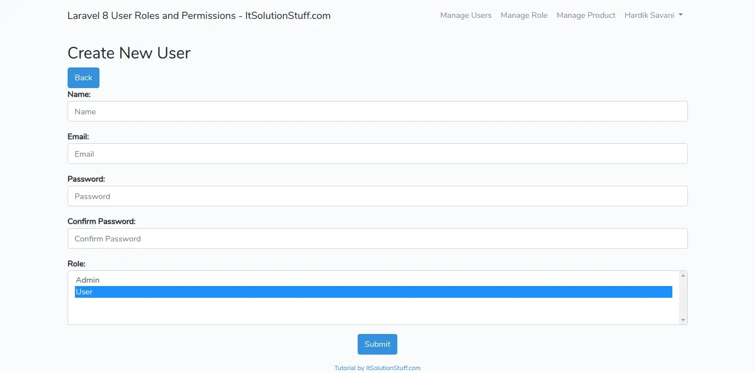755x373 pixels.
Task: Go to Manage Role in navbar
Action: pyautogui.click(x=524, y=16)
